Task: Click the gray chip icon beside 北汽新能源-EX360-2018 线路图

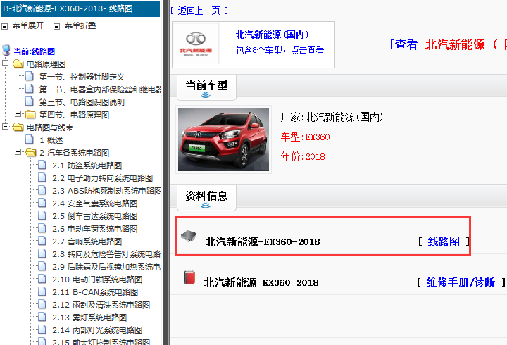Action: coord(189,236)
